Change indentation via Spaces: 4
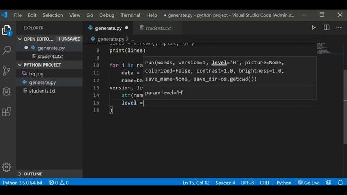This screenshot has height=195, width=347. (x=226, y=183)
